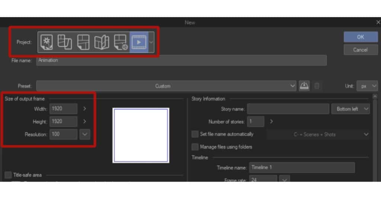
Task: Click the dialog scrollbar up arrow
Action: [x=375, y=97]
